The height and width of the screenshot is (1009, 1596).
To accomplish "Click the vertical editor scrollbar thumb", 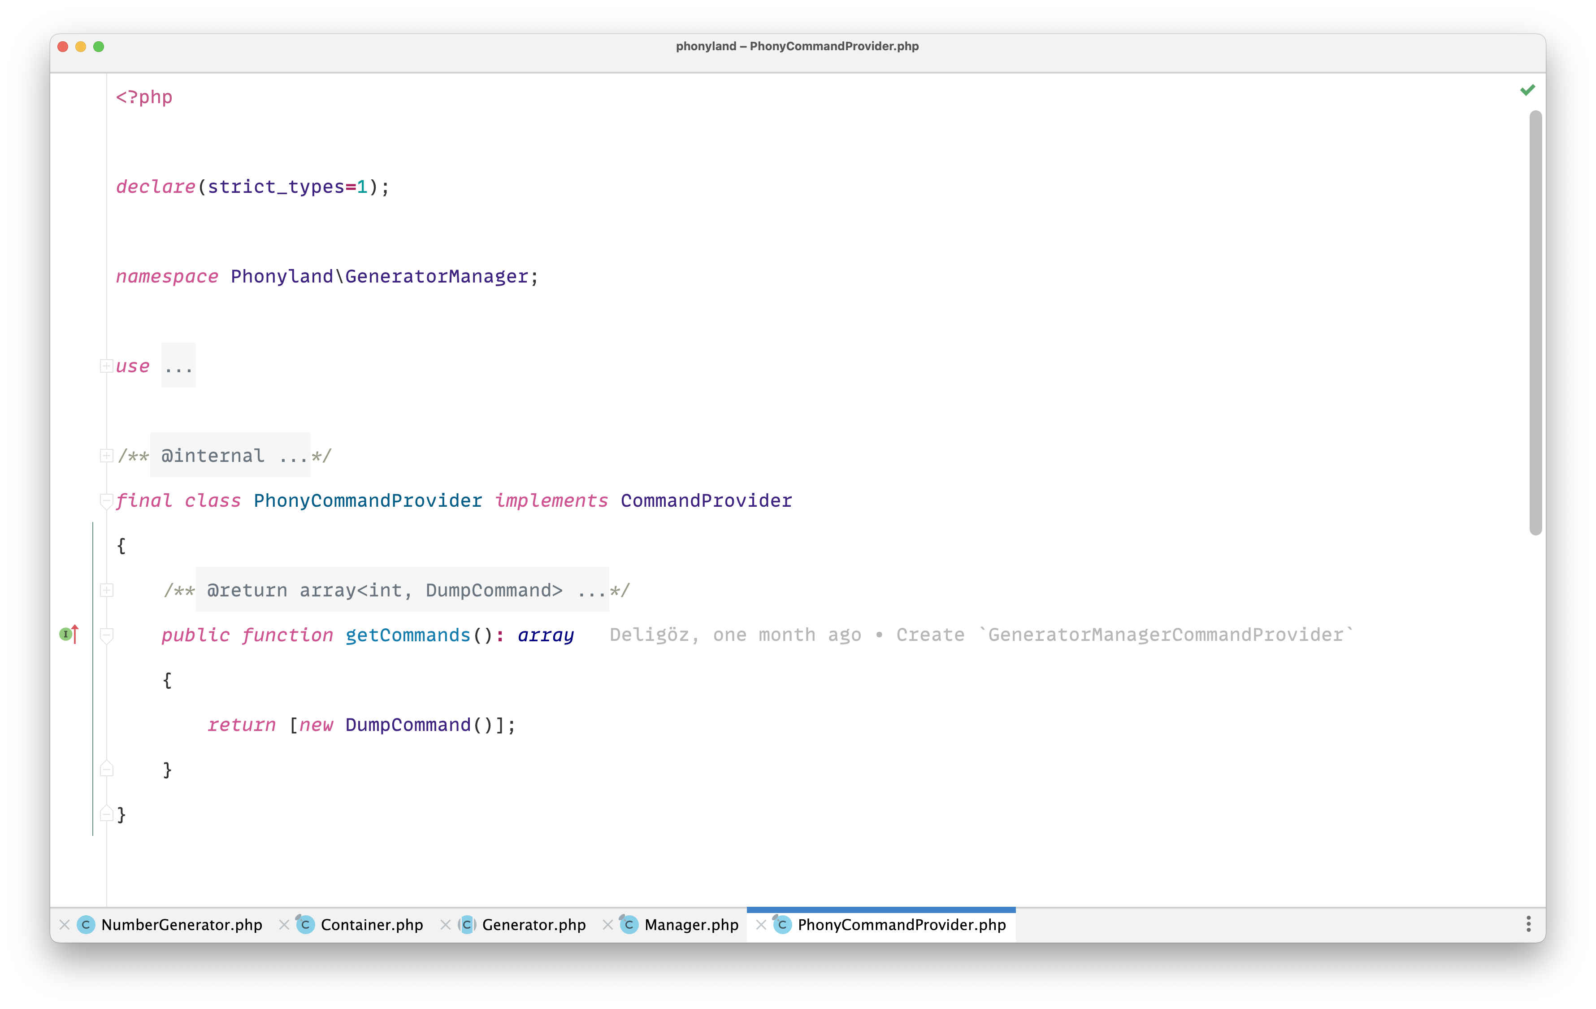I will [x=1535, y=322].
